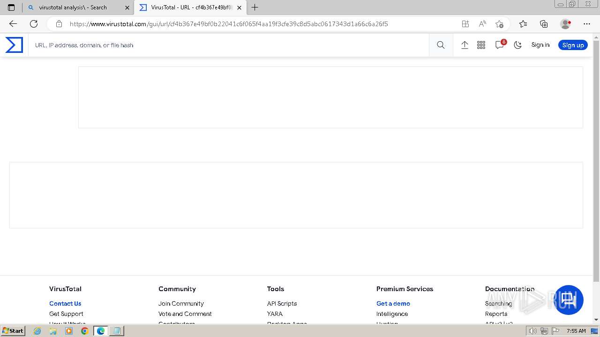Click the browser back arrow

[x=13, y=24]
